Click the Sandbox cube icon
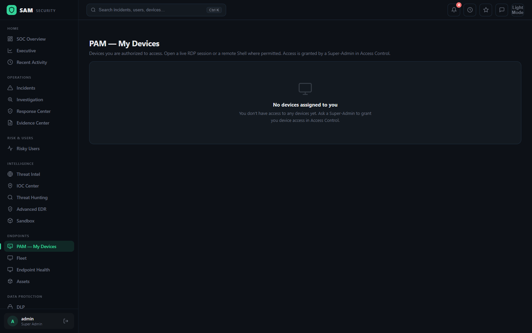Image resolution: width=532 pixels, height=333 pixels. tap(10, 221)
